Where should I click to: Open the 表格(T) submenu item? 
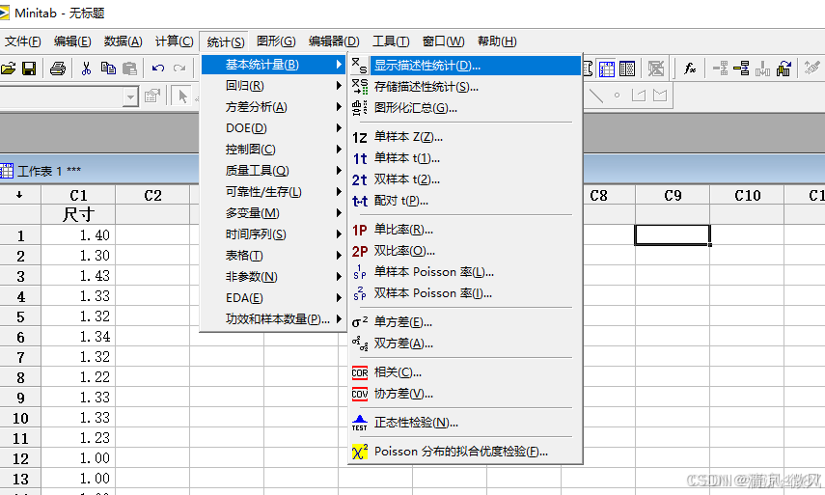click(x=274, y=256)
